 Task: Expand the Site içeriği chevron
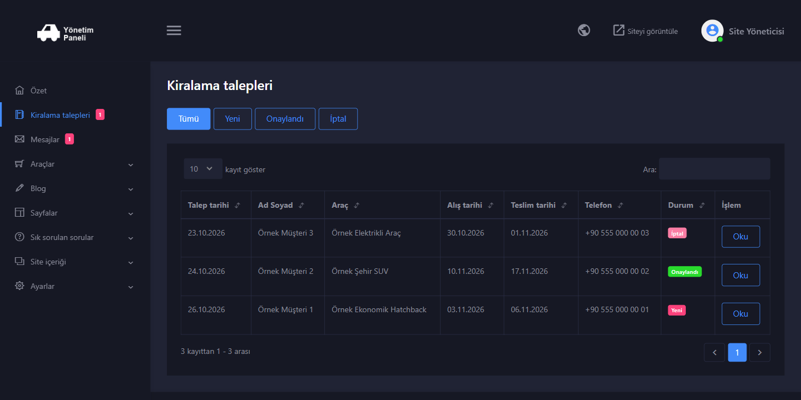131,263
